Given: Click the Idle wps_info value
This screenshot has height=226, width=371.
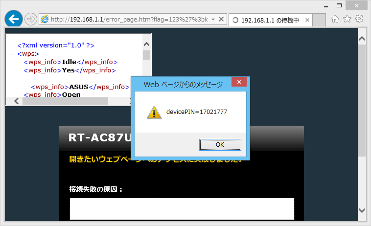Looking at the screenshot, I should (x=69, y=62).
